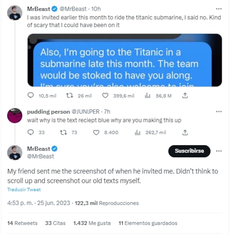The width and height of the screenshot is (231, 234).
Task: Open more options on pudding person's tweet
Action: [219, 112]
